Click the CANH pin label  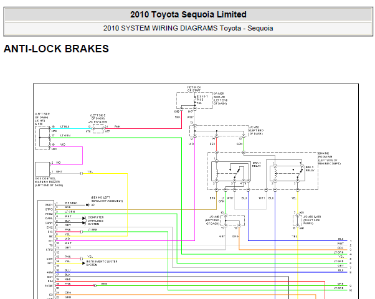49,223
